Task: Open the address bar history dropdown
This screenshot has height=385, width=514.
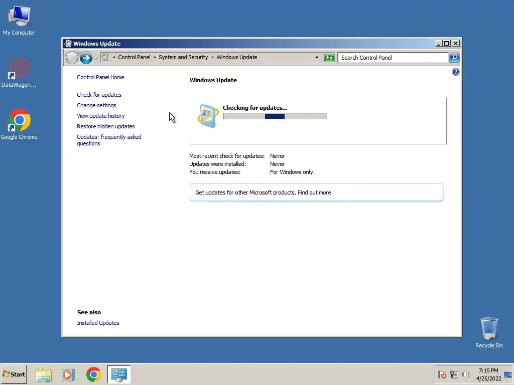Action: [x=317, y=58]
